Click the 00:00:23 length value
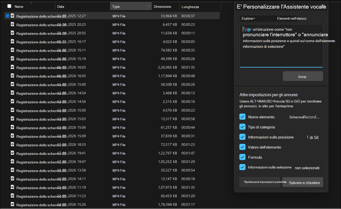 point(188,25)
